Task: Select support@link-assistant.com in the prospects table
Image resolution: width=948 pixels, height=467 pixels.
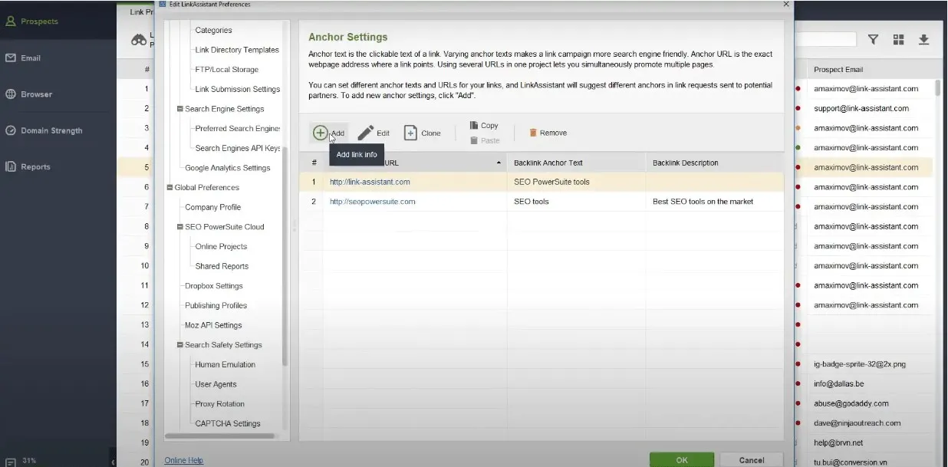Action: pyautogui.click(x=861, y=109)
